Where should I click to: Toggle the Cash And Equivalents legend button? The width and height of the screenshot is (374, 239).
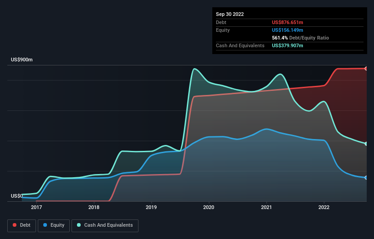click(x=105, y=225)
